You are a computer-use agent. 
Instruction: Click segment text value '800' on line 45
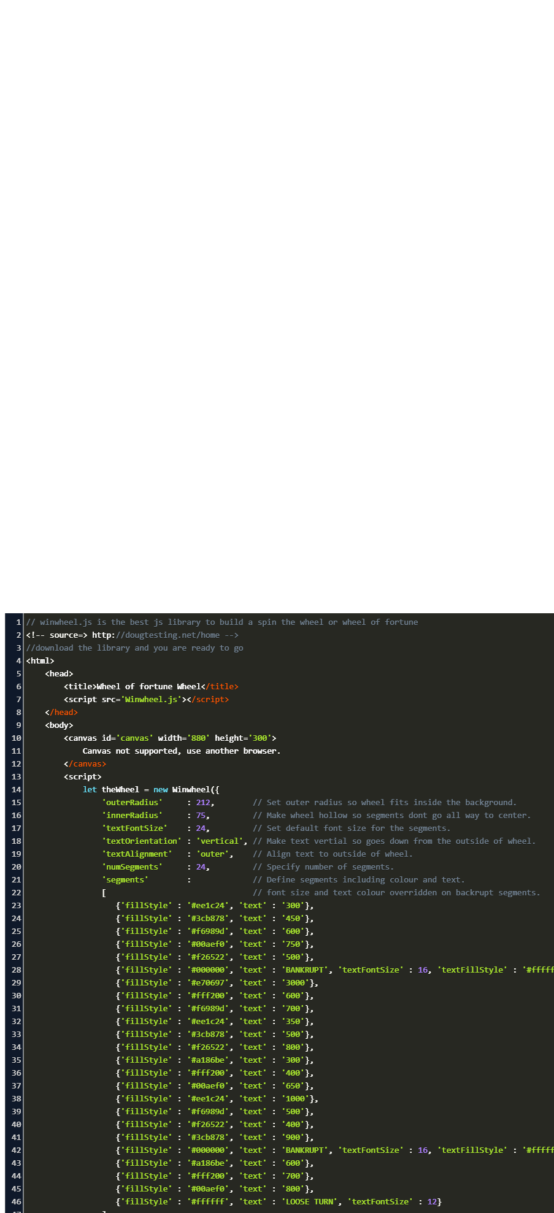[x=293, y=1188]
